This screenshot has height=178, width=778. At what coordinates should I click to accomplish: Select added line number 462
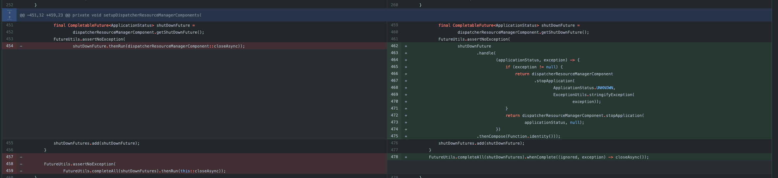coord(394,46)
